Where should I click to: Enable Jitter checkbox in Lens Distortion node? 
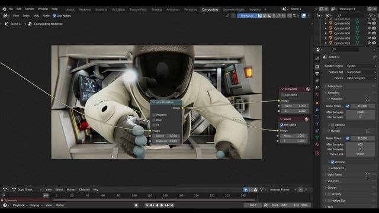154,120
